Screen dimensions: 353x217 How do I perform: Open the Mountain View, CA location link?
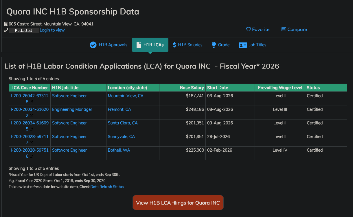pos(126,96)
